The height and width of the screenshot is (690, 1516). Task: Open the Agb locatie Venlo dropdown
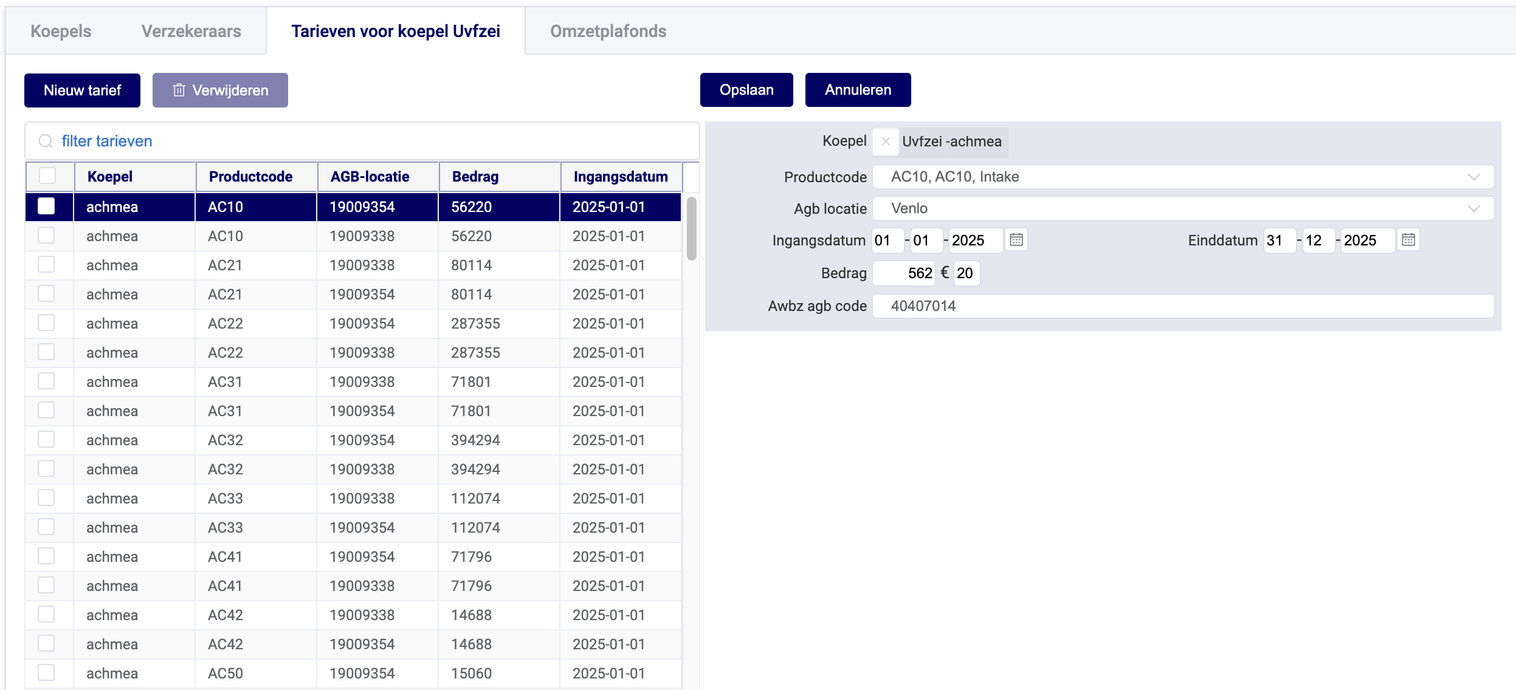coord(1473,208)
